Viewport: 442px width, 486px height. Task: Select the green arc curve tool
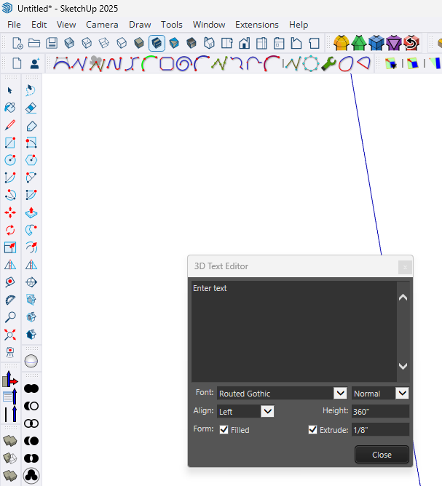(x=149, y=63)
